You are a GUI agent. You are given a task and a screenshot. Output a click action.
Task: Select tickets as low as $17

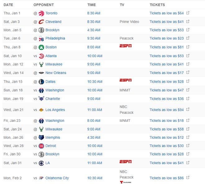pos(166,73)
